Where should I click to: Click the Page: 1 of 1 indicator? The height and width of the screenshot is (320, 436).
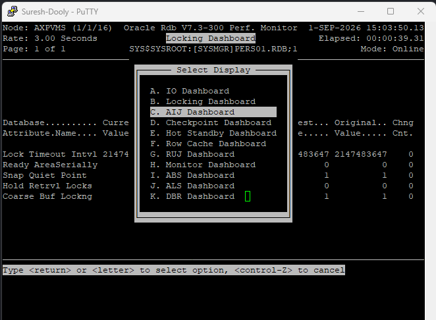34,49
